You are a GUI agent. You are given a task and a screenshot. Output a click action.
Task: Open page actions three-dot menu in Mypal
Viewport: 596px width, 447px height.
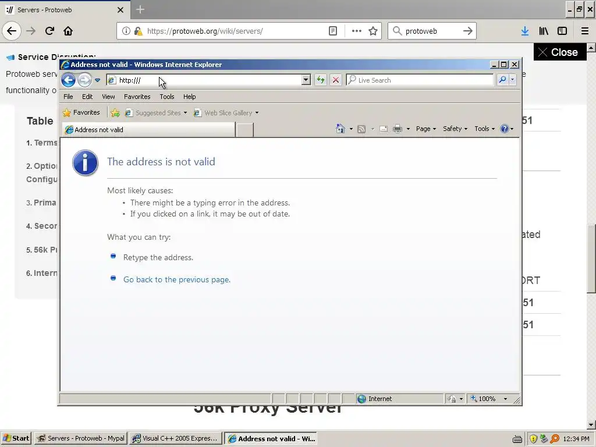357,31
